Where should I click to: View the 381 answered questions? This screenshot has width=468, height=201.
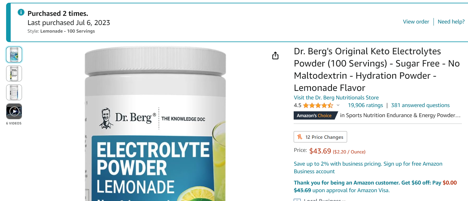click(420, 105)
